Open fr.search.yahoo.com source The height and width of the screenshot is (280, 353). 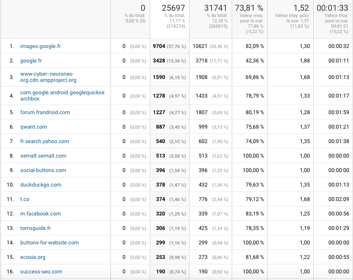pos(45,141)
